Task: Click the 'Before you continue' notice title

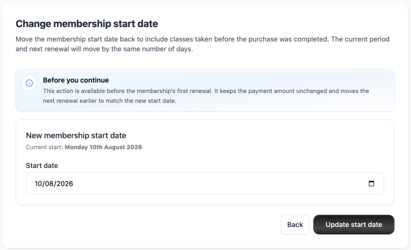Action: [76, 80]
